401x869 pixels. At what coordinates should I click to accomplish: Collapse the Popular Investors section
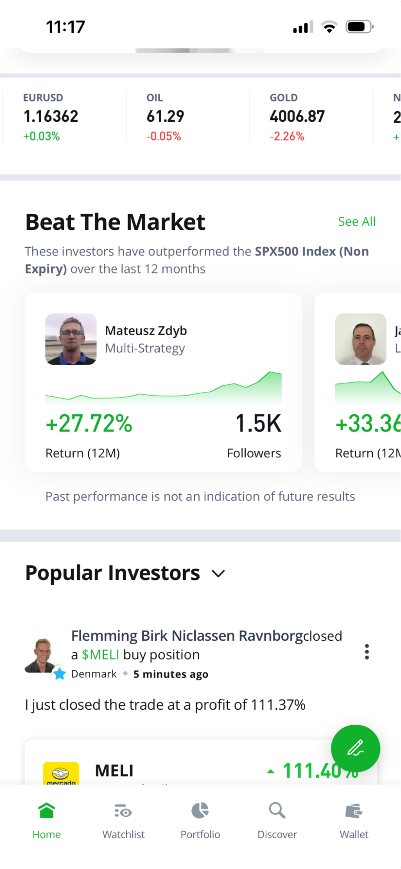point(218,573)
